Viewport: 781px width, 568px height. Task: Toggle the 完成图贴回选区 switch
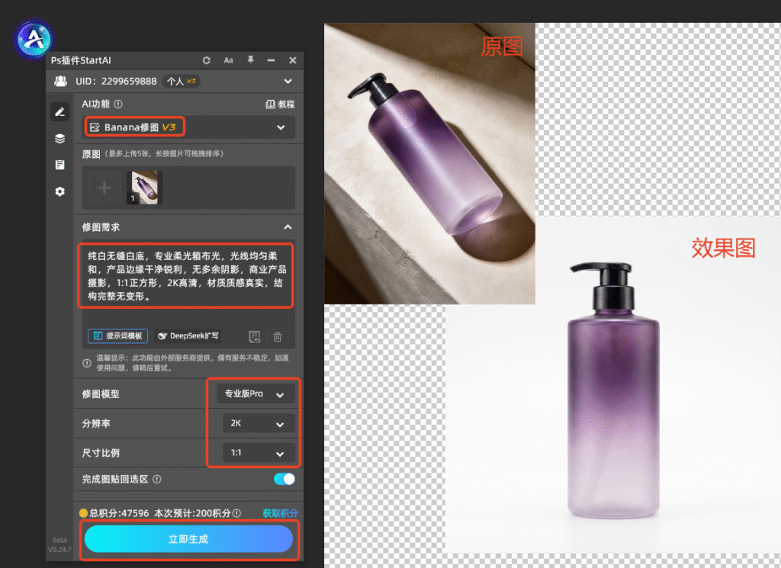pyautogui.click(x=284, y=479)
